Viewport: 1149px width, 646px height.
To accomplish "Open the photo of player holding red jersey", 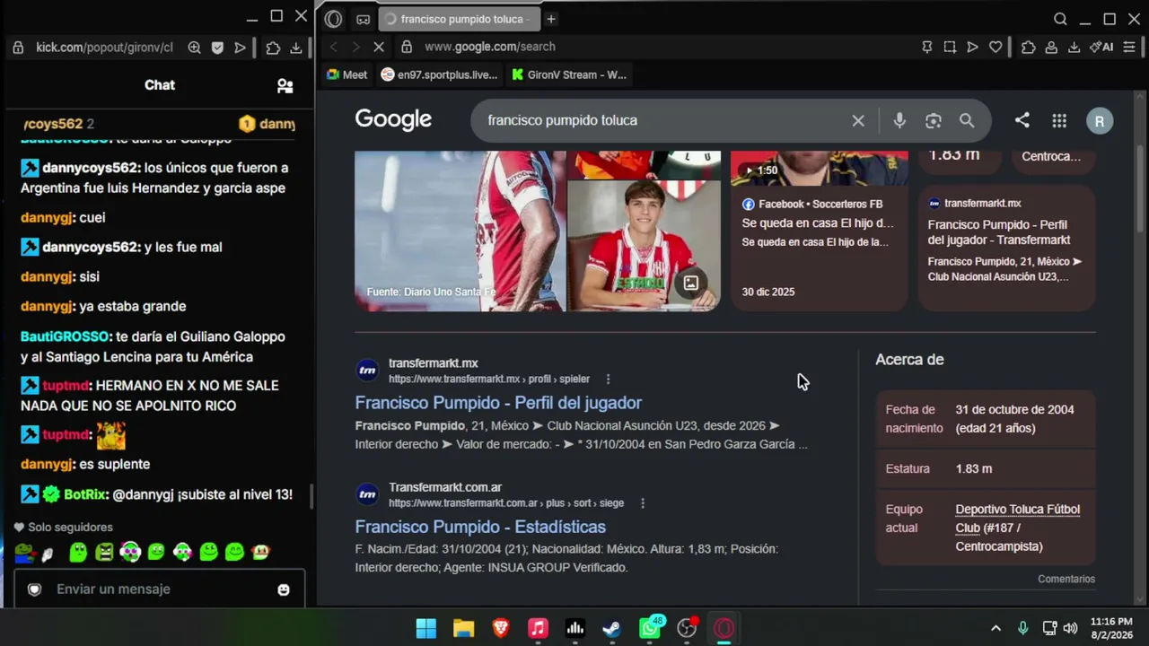I will coord(644,246).
